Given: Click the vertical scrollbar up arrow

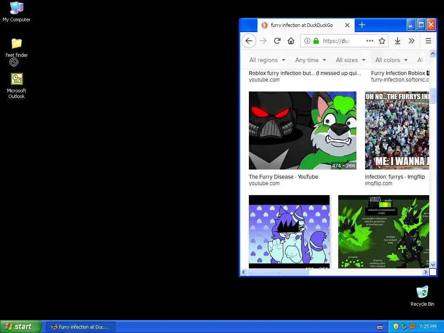Looking at the screenshot, I should coord(433,53).
